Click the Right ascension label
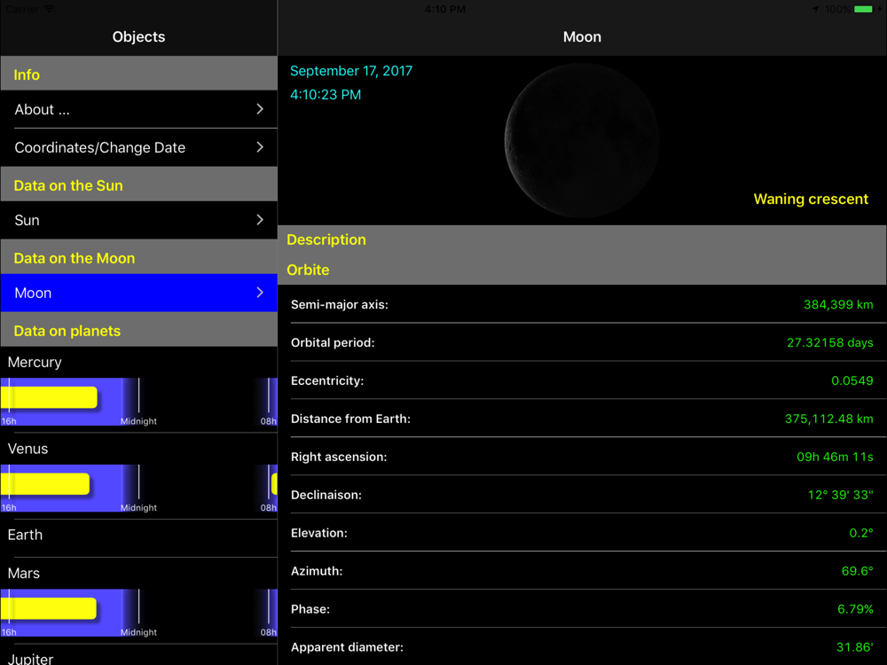 coord(339,457)
